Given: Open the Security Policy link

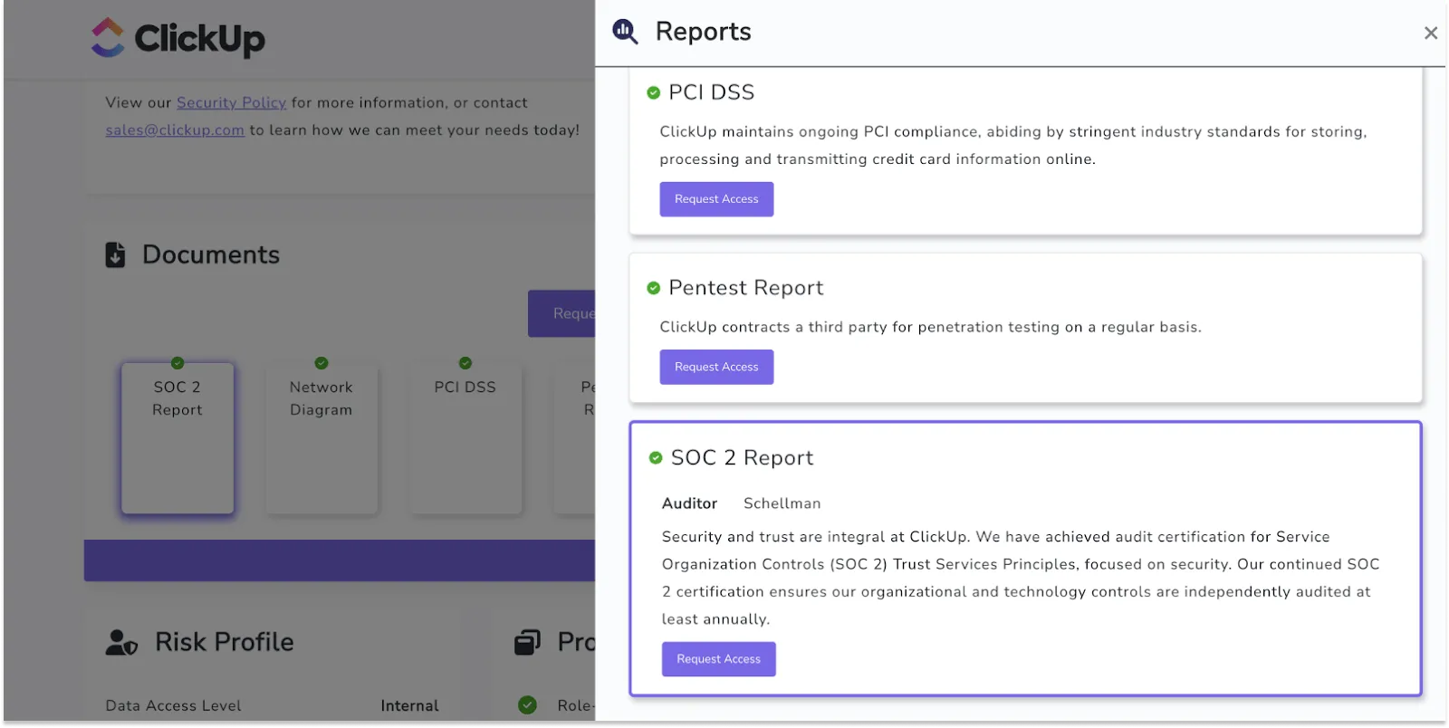Looking at the screenshot, I should pyautogui.click(x=231, y=103).
